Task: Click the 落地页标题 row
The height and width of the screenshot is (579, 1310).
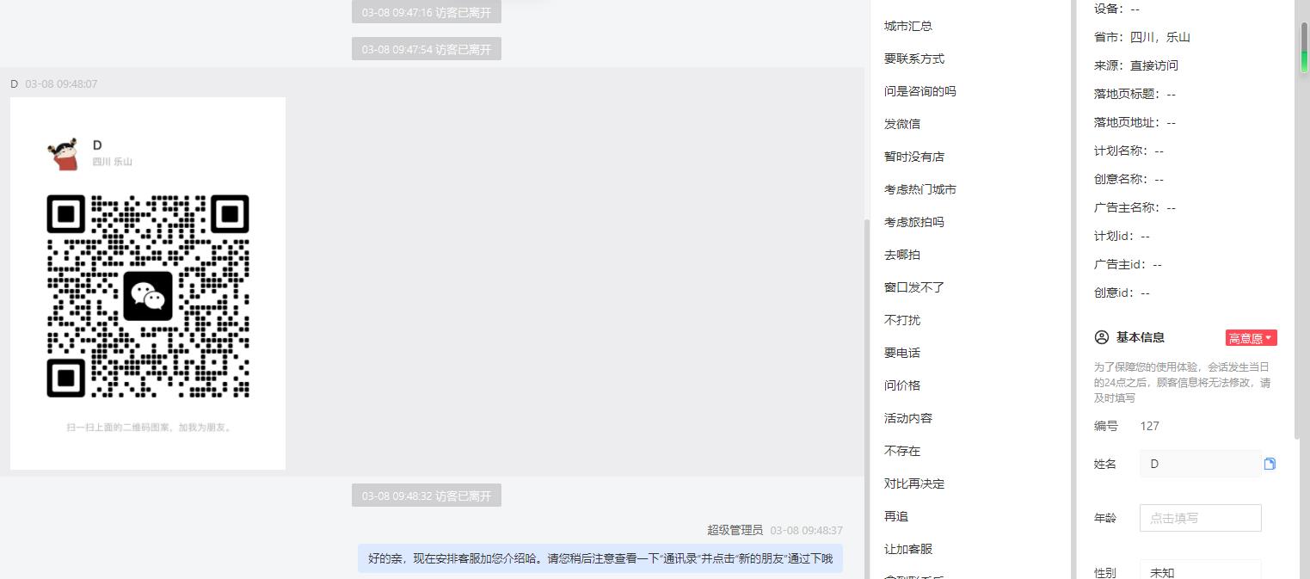Action: tap(1135, 94)
